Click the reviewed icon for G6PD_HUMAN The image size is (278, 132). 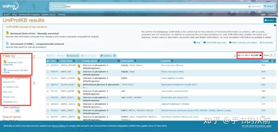pyautogui.click(x=79, y=79)
